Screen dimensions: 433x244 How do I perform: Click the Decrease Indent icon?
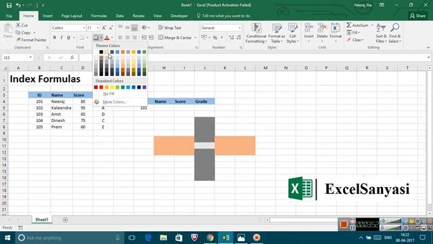[144, 37]
